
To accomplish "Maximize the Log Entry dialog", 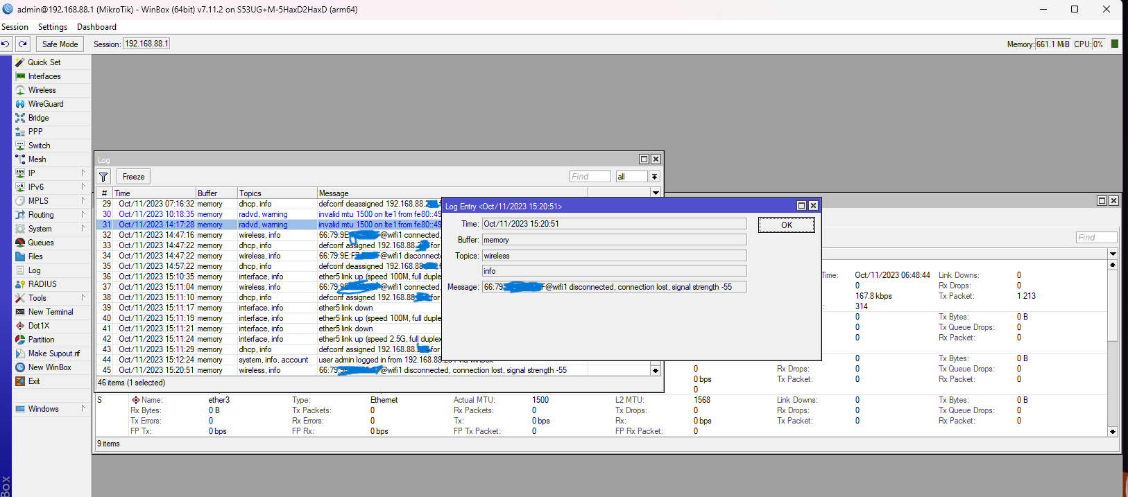I will [801, 206].
